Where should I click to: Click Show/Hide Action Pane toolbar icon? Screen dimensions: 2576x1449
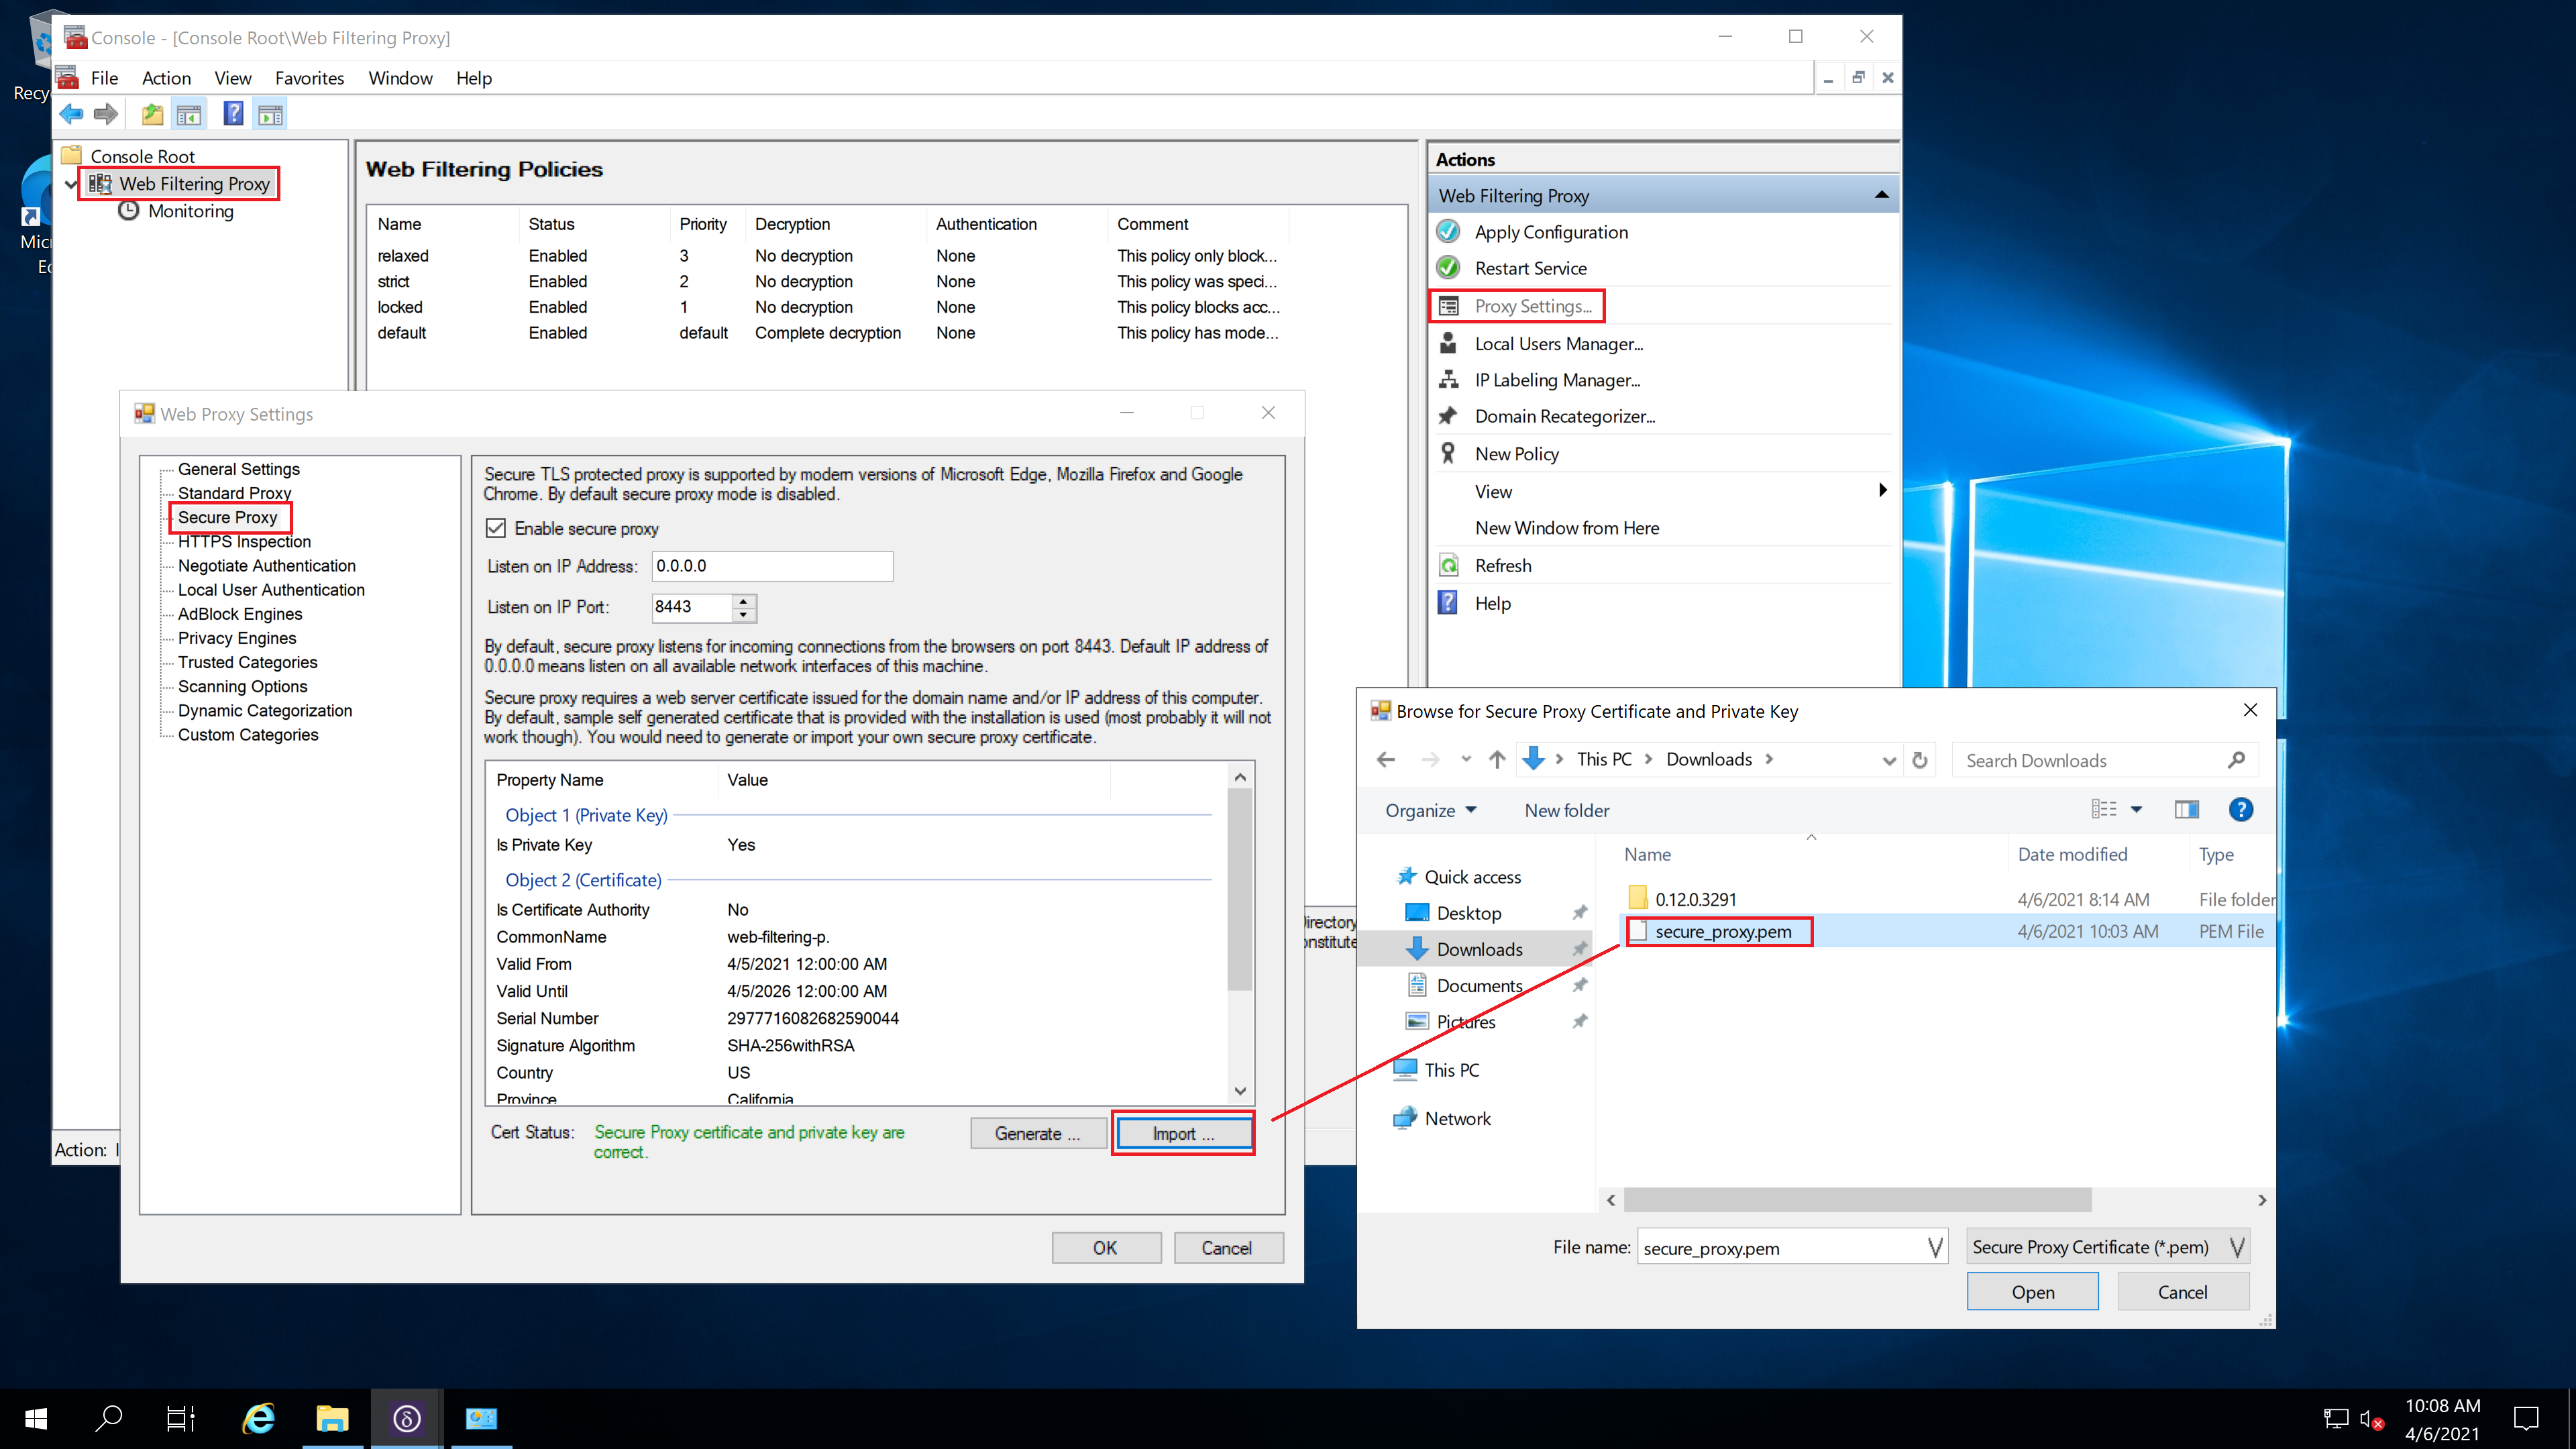pyautogui.click(x=271, y=115)
